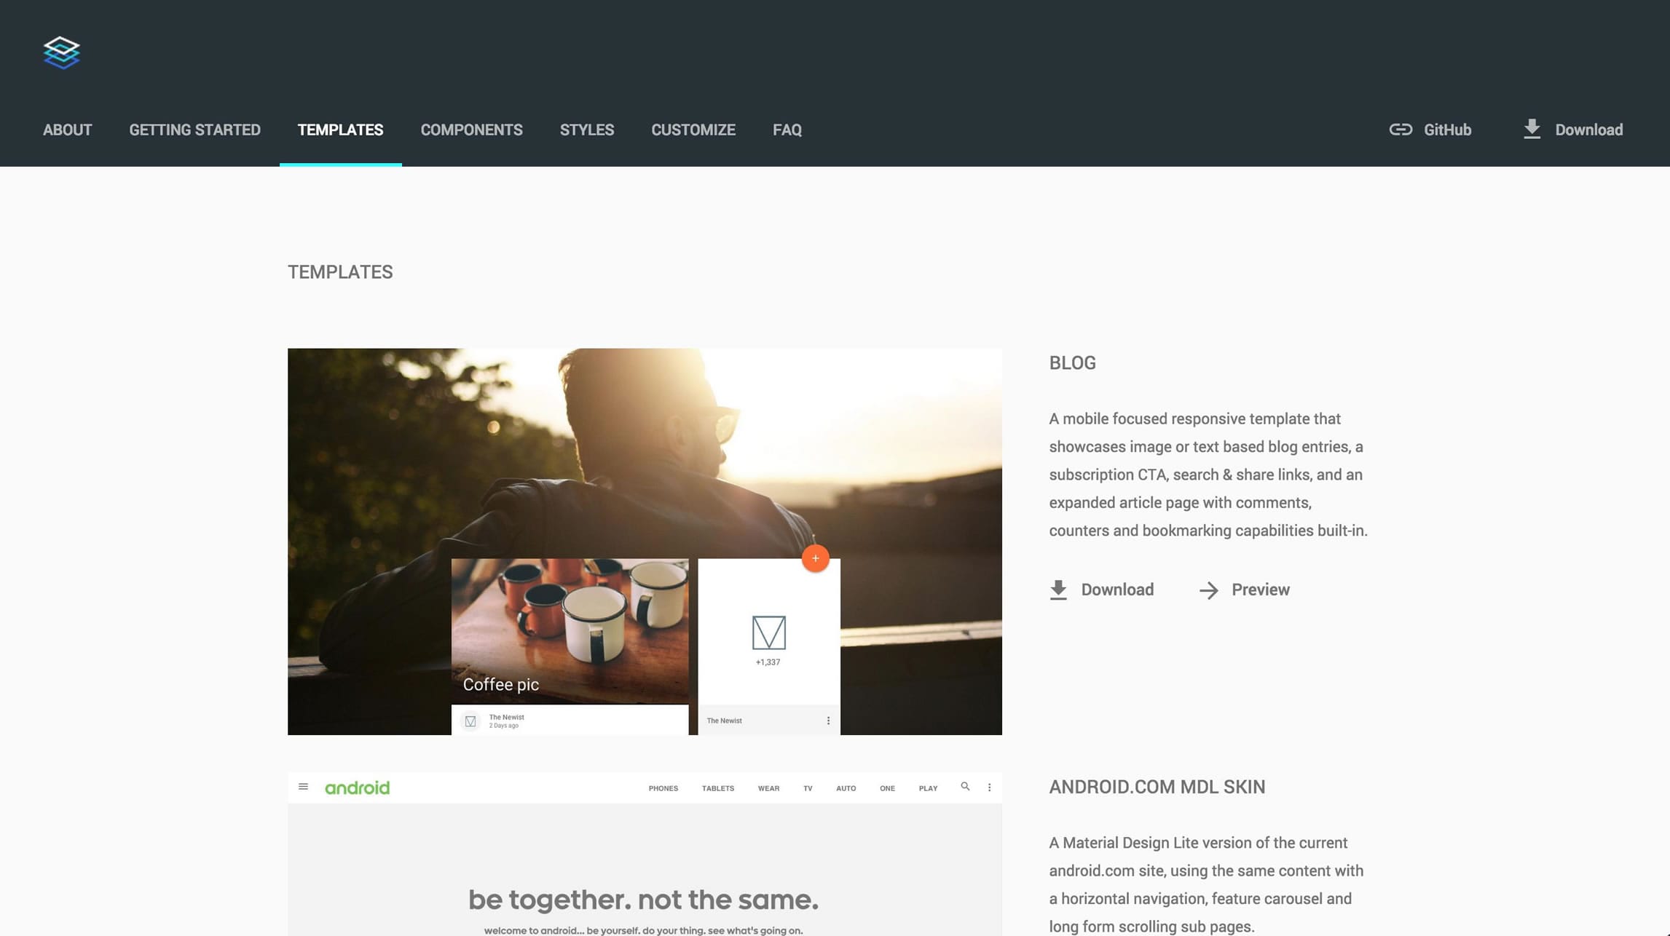Click the ABOUT menu item

(66, 130)
